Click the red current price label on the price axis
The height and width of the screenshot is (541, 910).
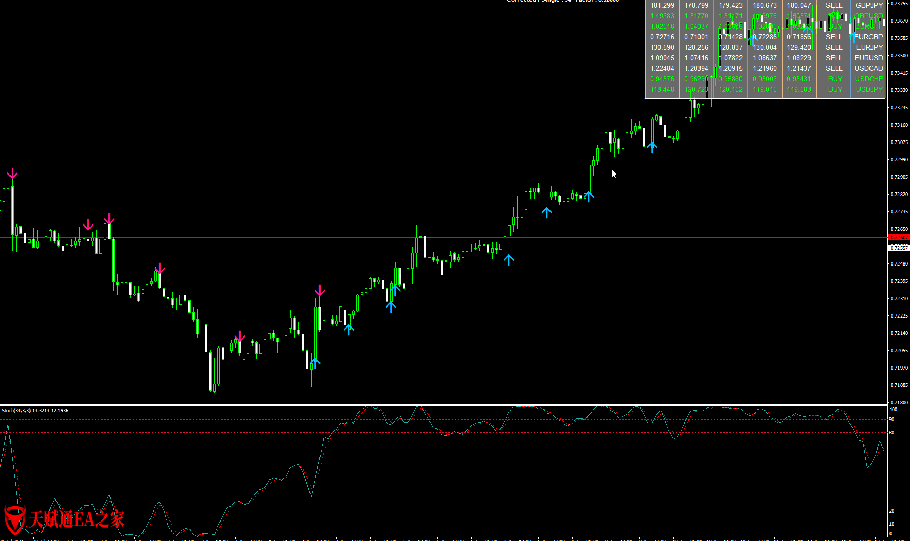click(898, 238)
